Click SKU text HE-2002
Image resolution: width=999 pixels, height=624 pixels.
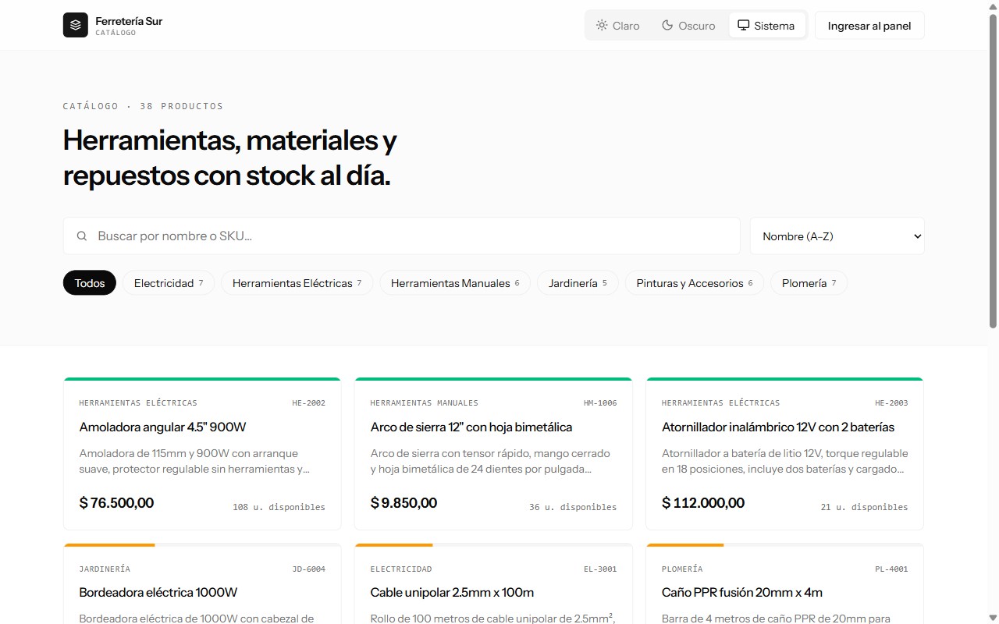click(308, 403)
